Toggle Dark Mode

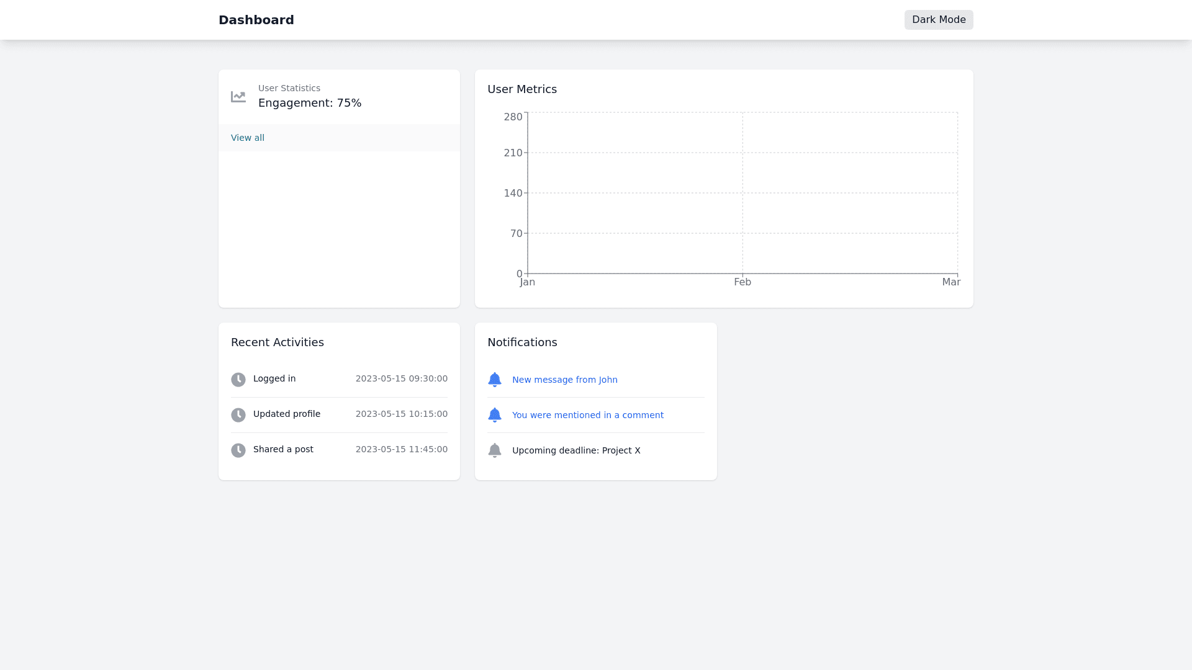coord(938,20)
